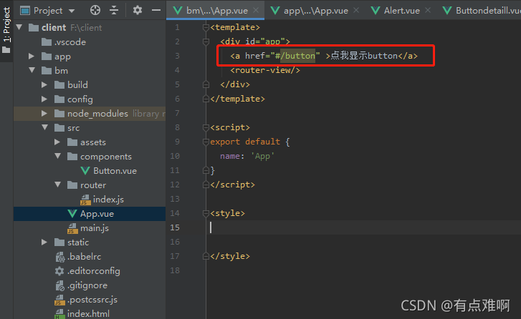521x319 pixels.
Task: Click the router-view tag on line 4
Action: 265,70
